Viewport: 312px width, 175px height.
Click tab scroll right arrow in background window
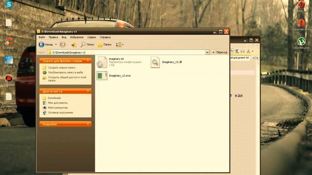tap(257, 57)
